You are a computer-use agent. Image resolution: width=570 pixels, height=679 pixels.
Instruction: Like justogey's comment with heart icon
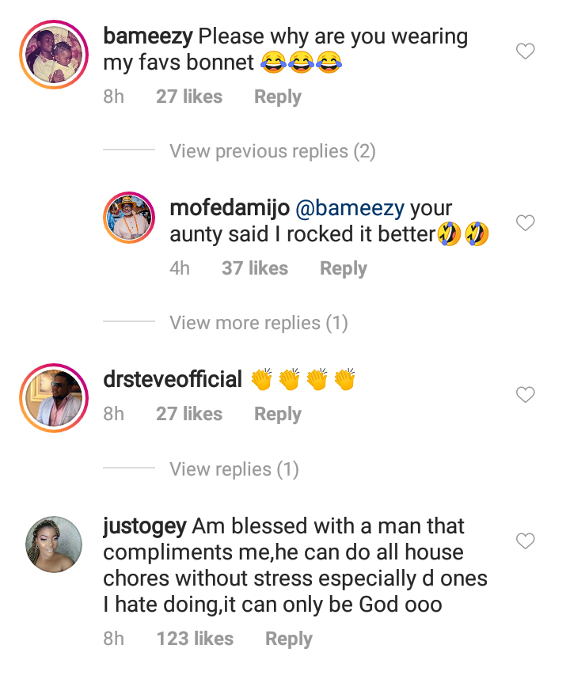click(x=525, y=541)
